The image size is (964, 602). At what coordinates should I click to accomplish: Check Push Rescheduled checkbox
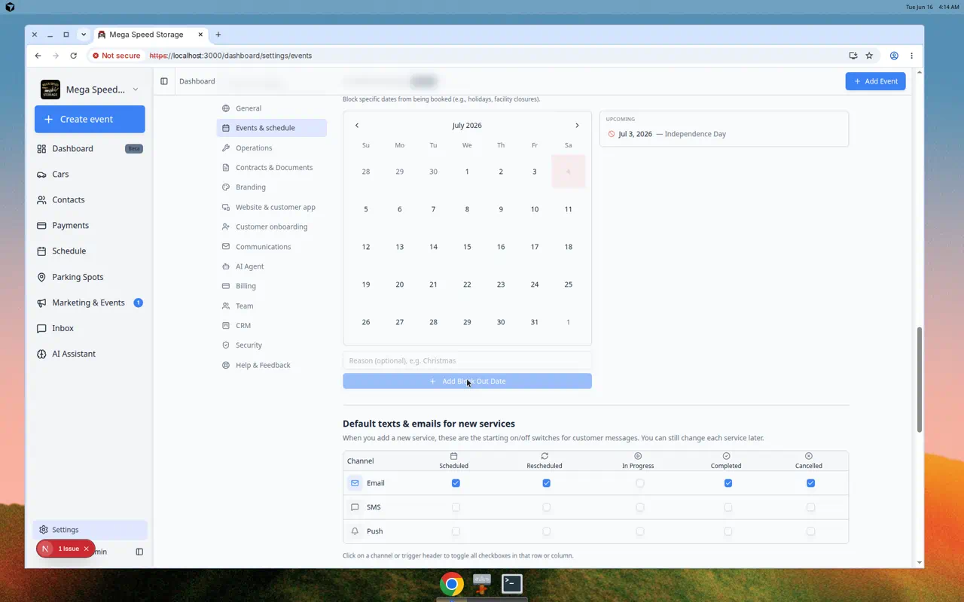click(547, 531)
